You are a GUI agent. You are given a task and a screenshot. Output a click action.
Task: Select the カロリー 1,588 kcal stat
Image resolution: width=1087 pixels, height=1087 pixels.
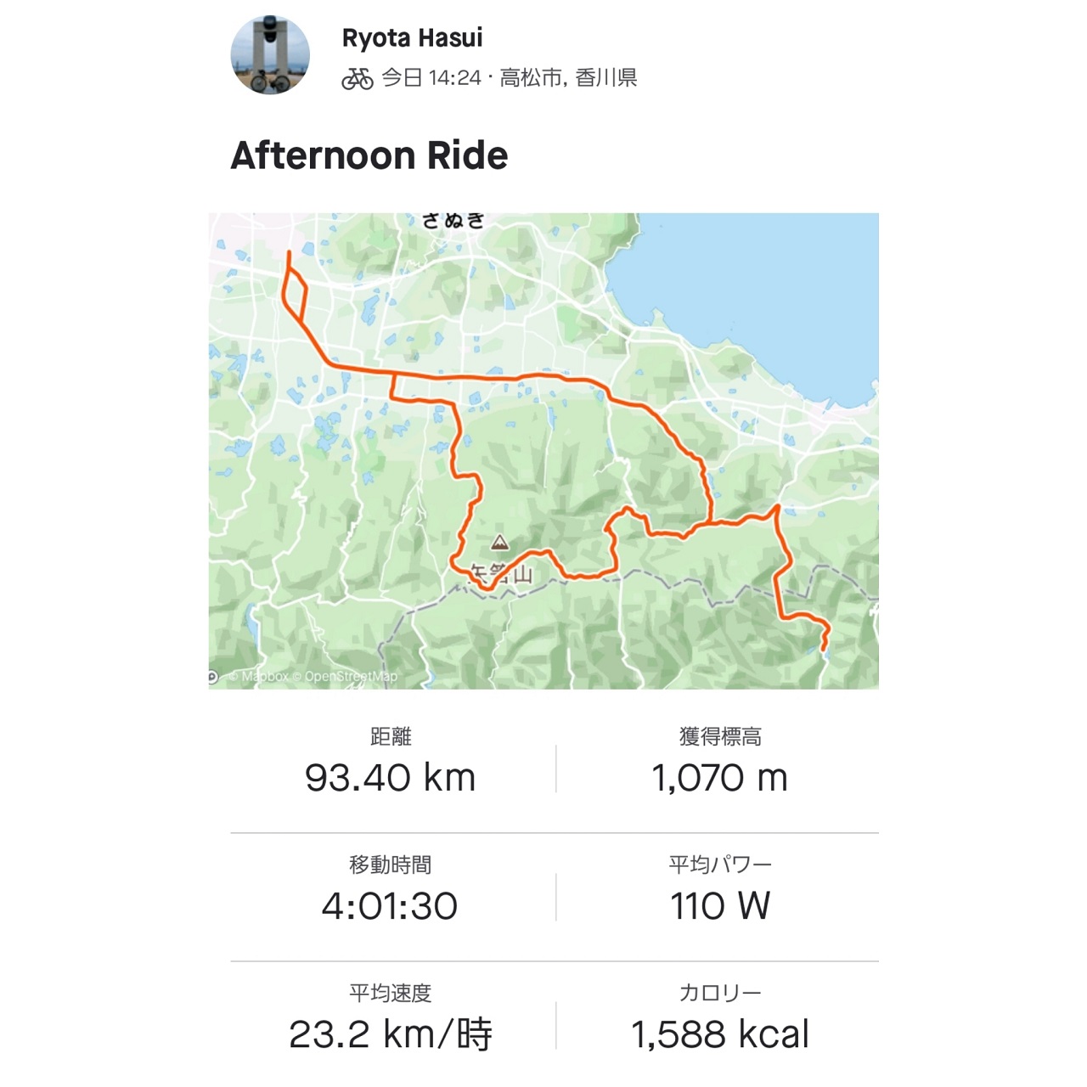tap(719, 1018)
